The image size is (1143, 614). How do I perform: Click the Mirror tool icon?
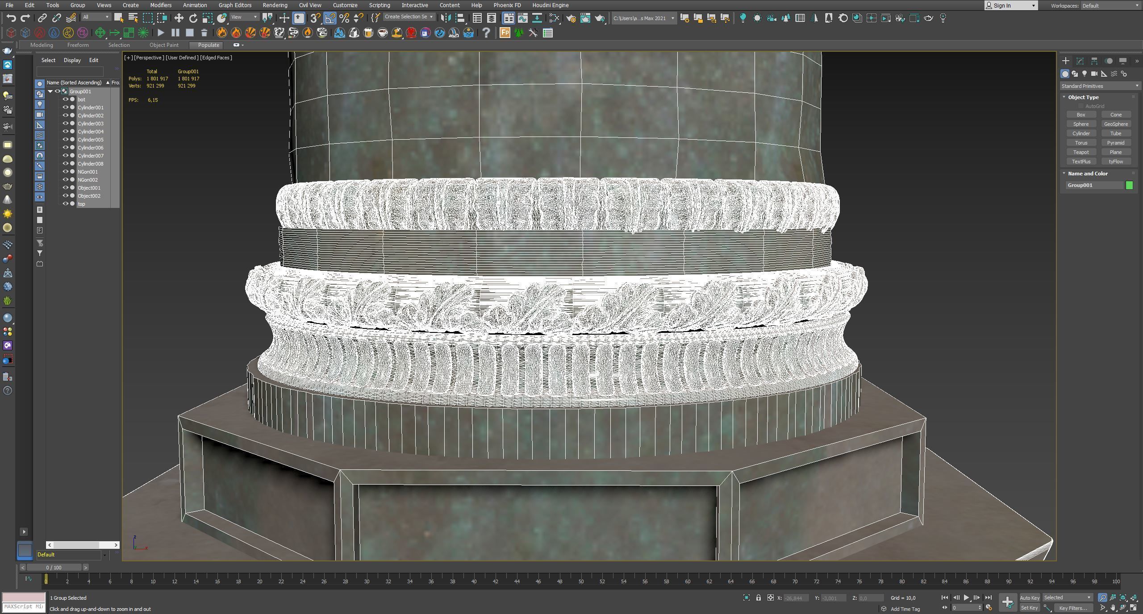[x=445, y=18]
